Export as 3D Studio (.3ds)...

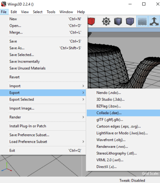123,99
